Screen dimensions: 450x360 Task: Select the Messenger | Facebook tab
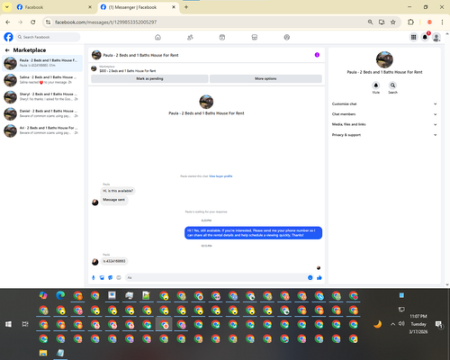(139, 7)
